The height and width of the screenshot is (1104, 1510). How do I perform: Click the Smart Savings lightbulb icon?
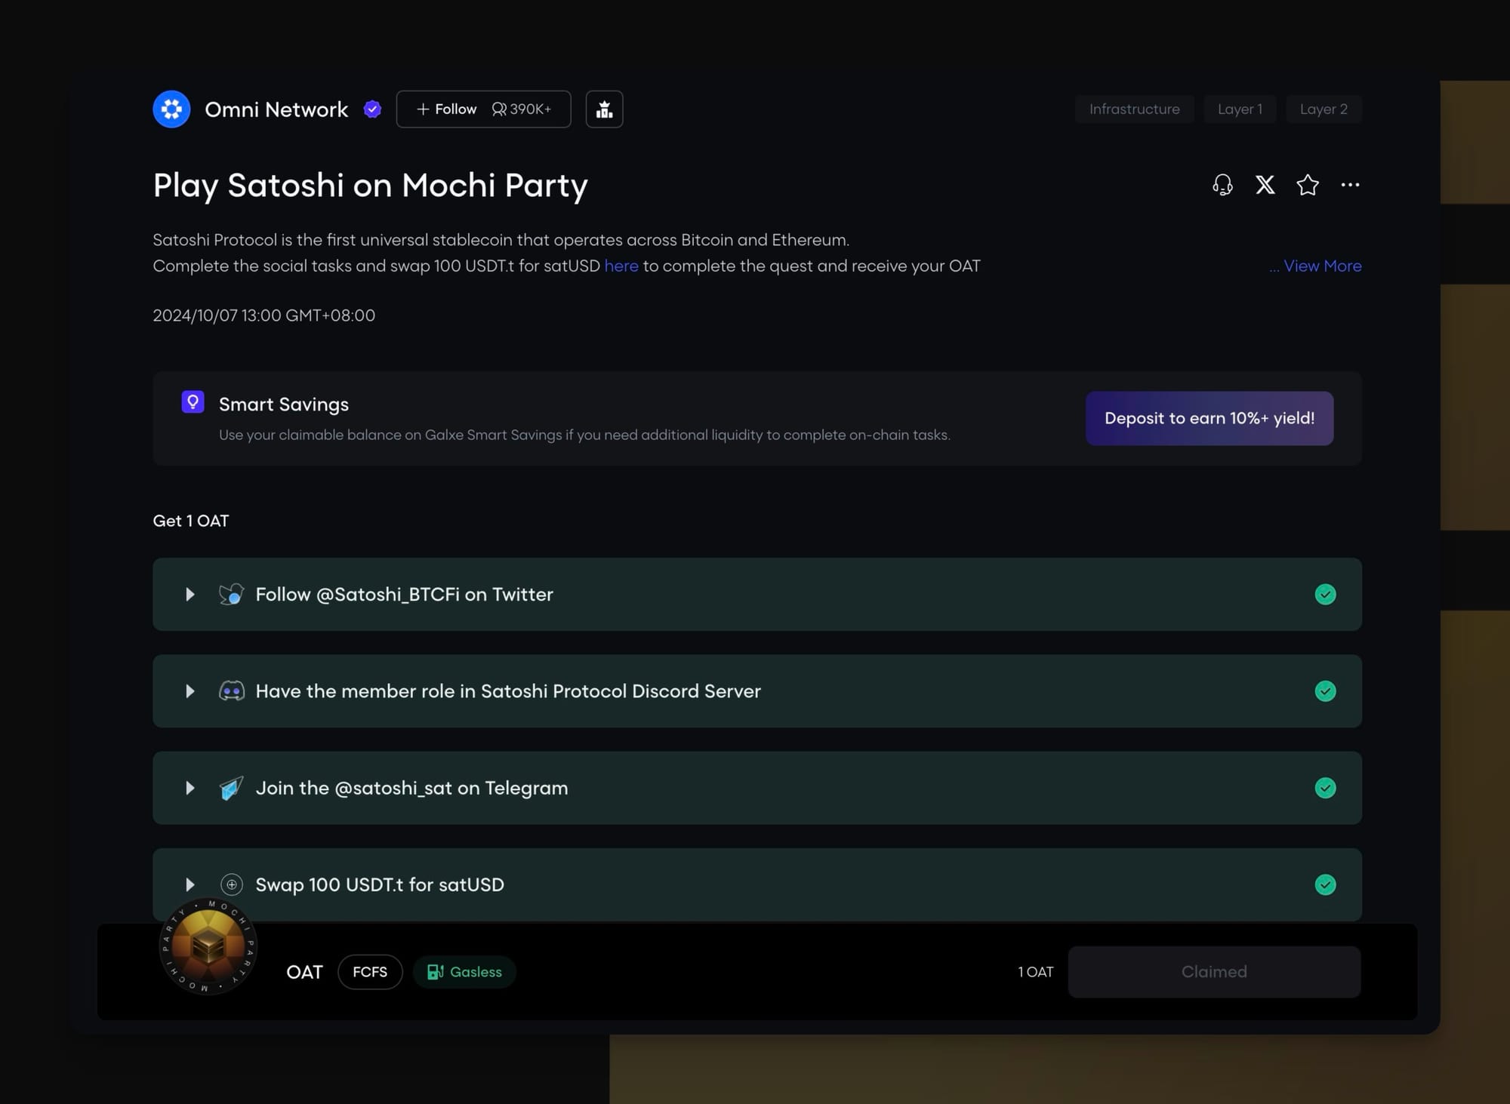(193, 401)
